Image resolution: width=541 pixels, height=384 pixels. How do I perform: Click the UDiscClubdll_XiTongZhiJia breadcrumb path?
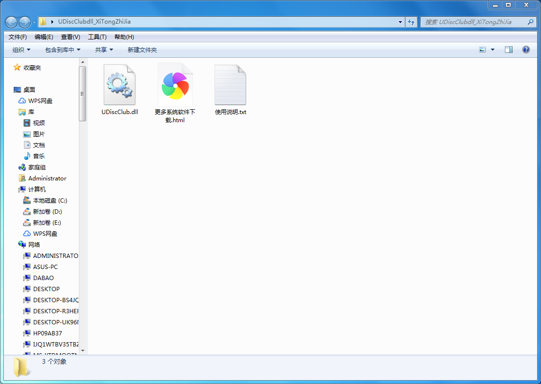(94, 21)
